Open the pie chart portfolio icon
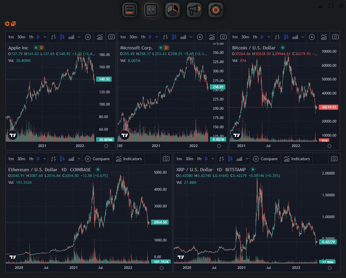The height and width of the screenshot is (278, 346). [x=173, y=10]
